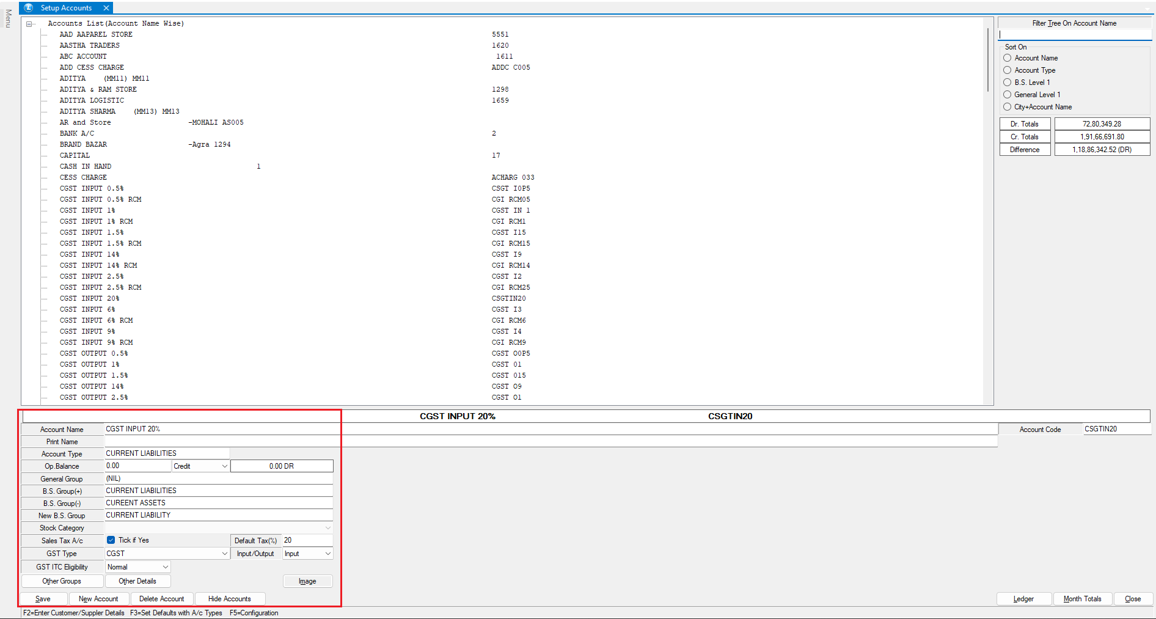Toggle the Sales Tax A/c checkbox

111,540
